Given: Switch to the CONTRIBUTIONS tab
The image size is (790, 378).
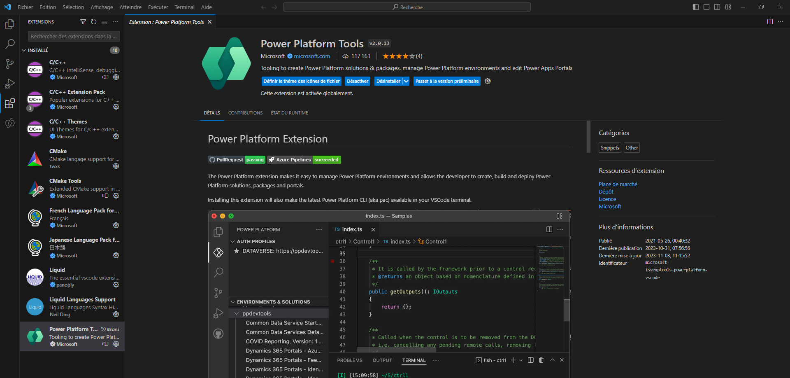Looking at the screenshot, I should (245, 113).
